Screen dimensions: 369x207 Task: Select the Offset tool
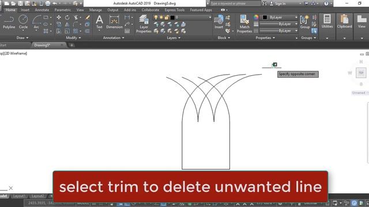coord(88,31)
